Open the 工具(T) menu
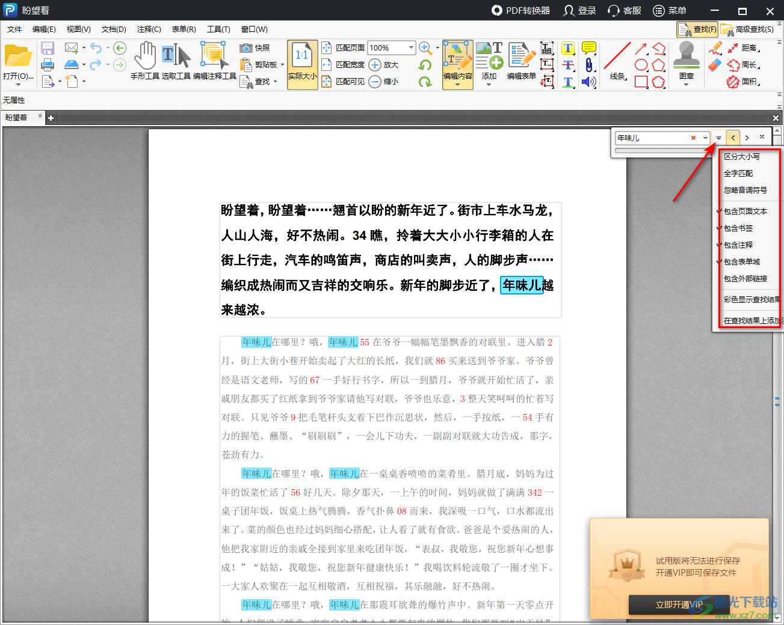Screen dimensions: 784x625 tap(218, 29)
